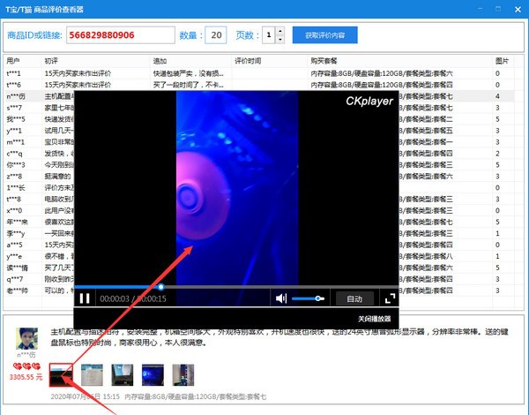
Task: Open the third review photo thumbnail
Action: point(123,374)
